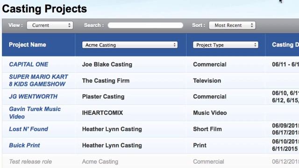
Task: Open the JG WENTWORTH project link
Action: point(33,97)
